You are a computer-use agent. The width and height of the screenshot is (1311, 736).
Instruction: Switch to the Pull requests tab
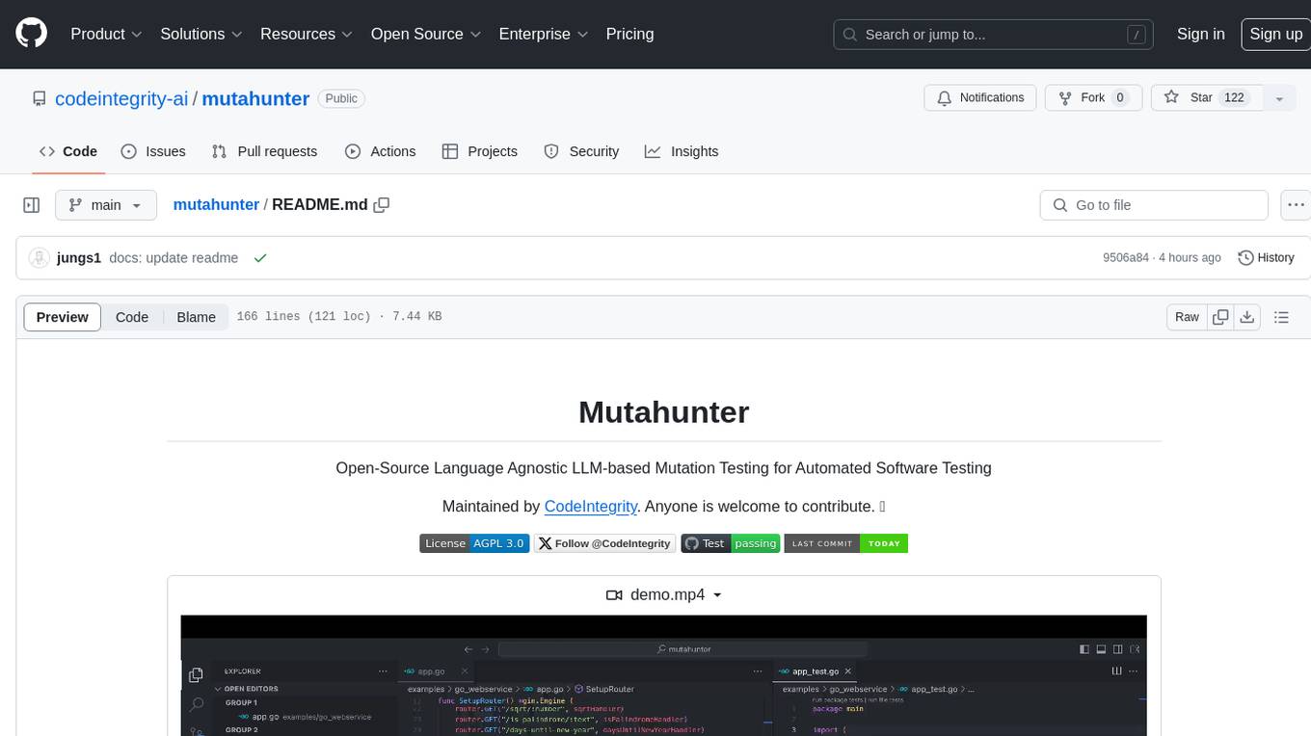pyautogui.click(x=264, y=151)
